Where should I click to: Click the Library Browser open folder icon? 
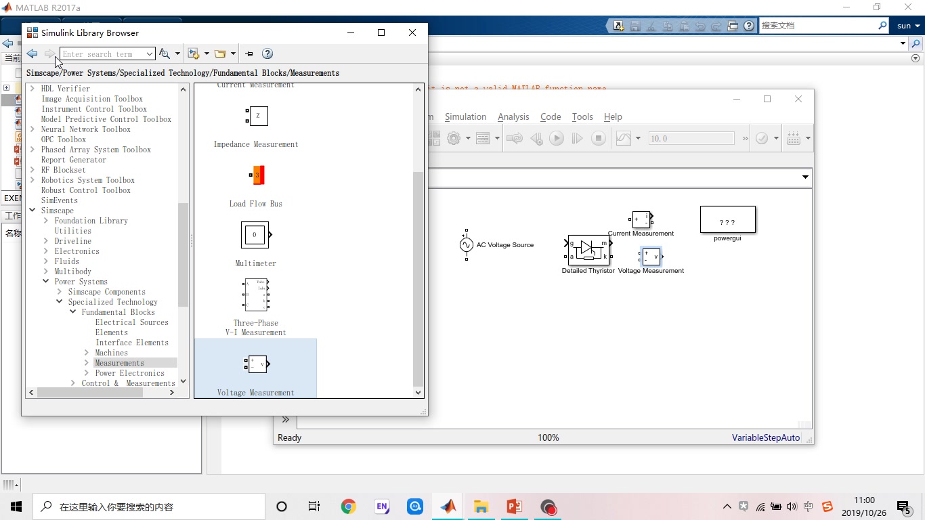pyautogui.click(x=219, y=53)
